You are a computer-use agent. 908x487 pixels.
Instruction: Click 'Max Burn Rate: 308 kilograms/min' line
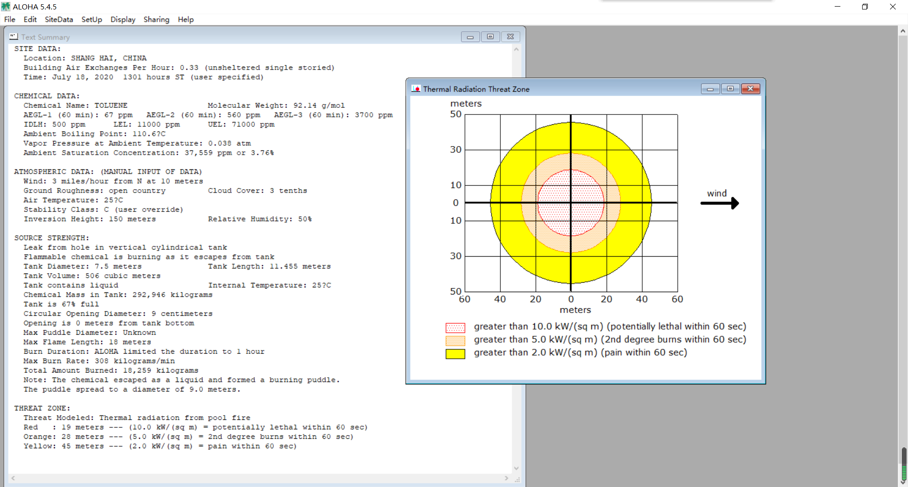pyautogui.click(x=99, y=361)
